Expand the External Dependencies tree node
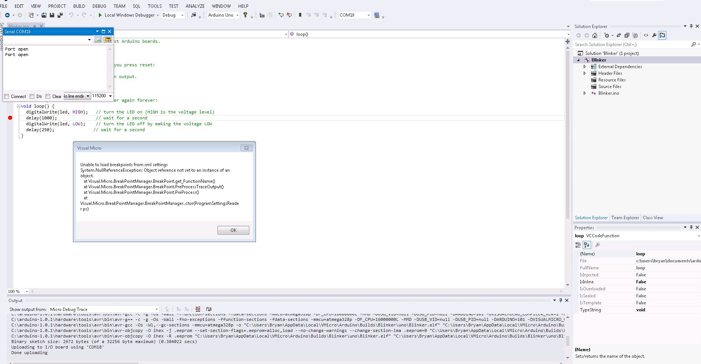Image resolution: width=701 pixels, height=364 pixels. coord(584,67)
